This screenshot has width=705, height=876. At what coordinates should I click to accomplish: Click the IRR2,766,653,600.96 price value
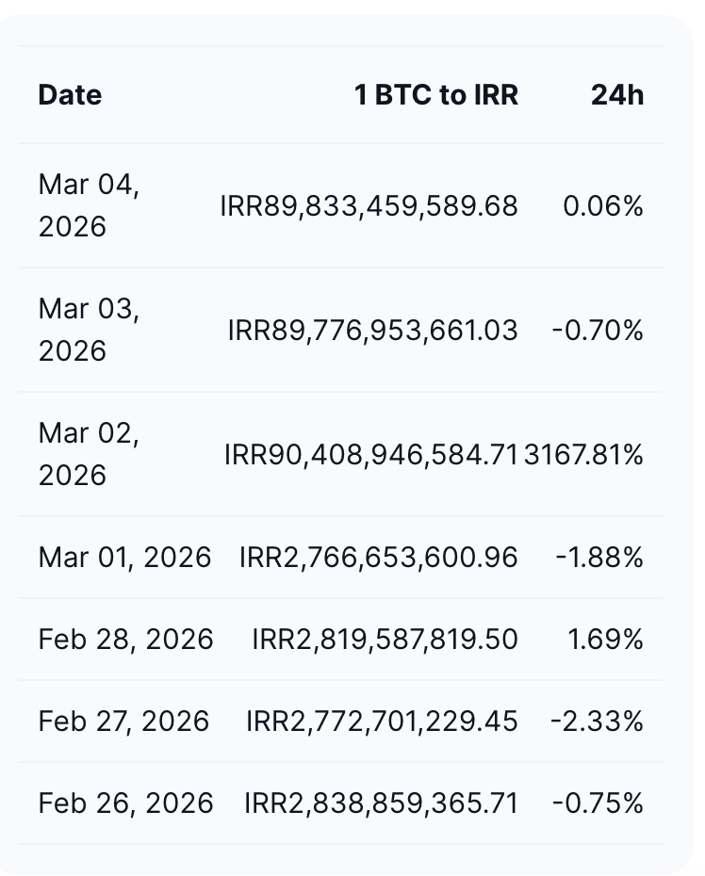[x=378, y=558]
